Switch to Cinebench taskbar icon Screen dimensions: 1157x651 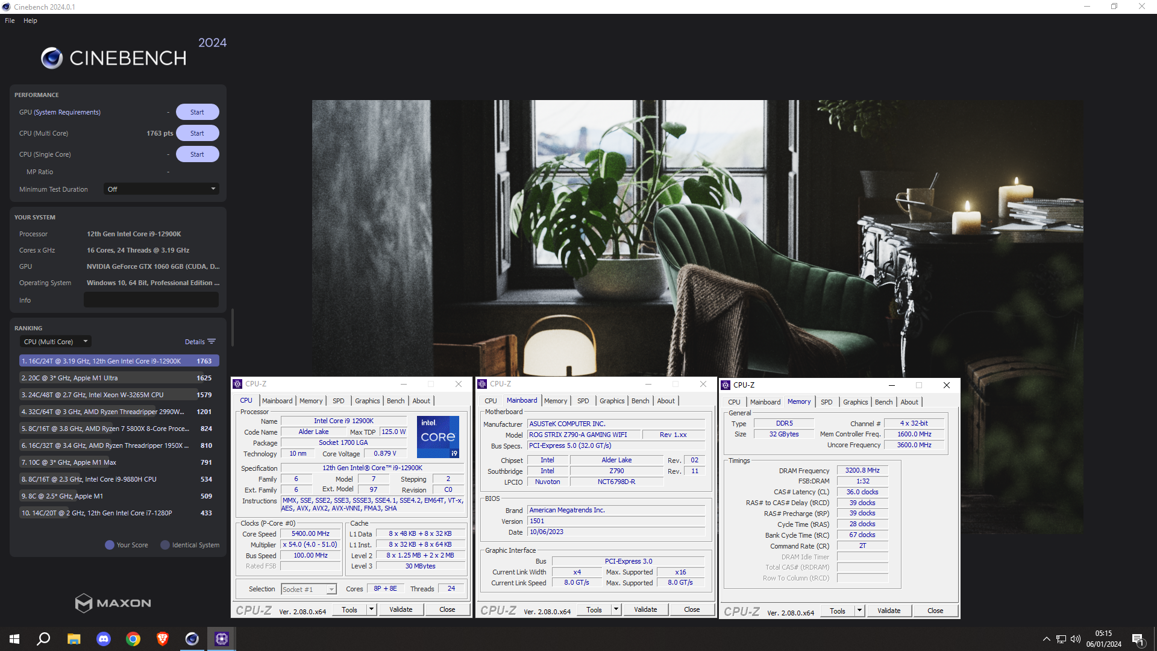click(192, 639)
